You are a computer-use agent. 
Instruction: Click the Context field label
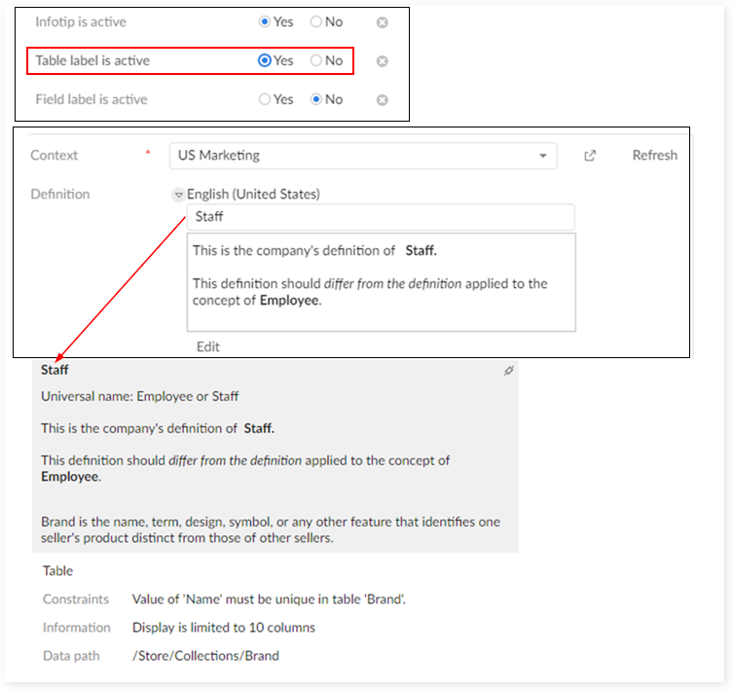(55, 155)
